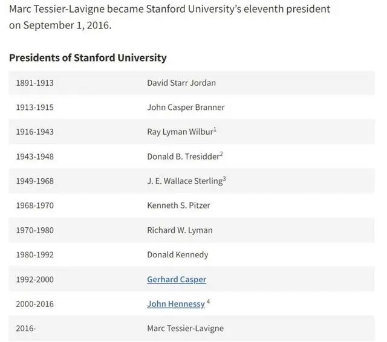Viewport: 387px width, 342px height.
Task: Click footnote 3 beside J. E. Wallace Sterling
Action: tap(224, 178)
